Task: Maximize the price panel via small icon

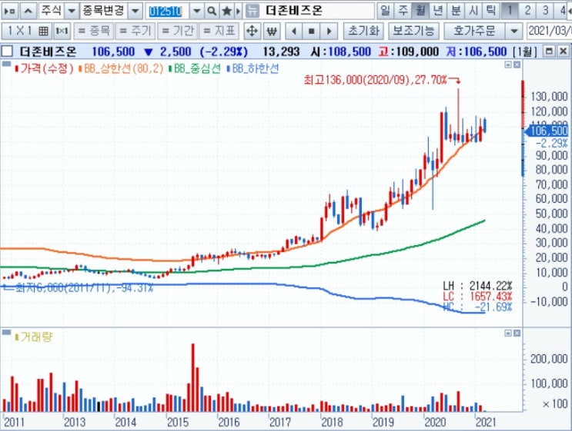Action: [508, 65]
